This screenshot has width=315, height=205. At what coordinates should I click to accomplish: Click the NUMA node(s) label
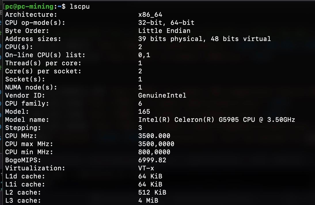tap(31, 87)
